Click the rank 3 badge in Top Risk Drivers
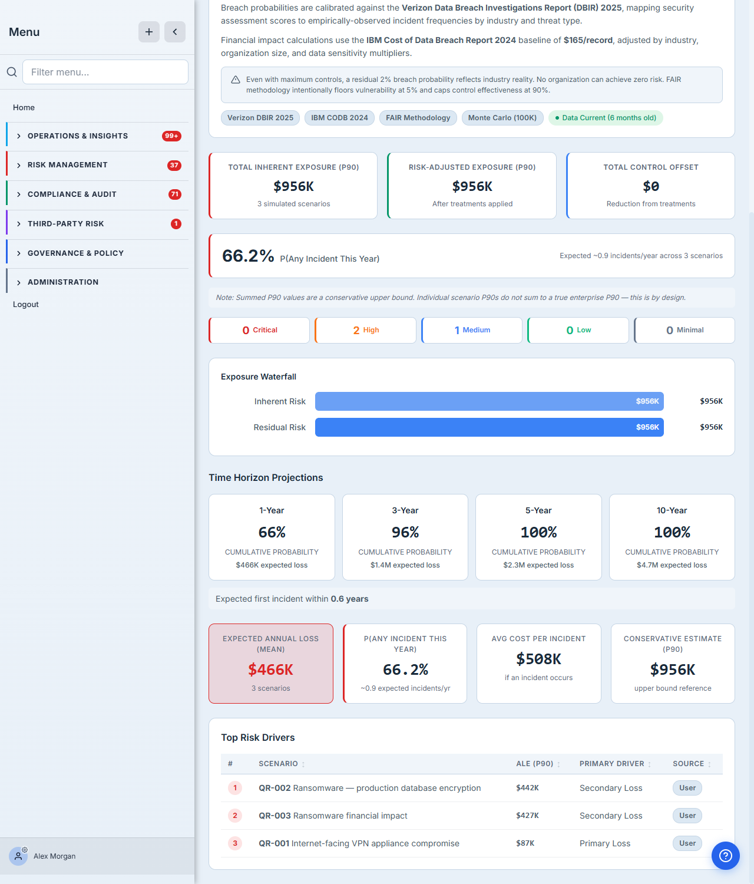This screenshot has width=754, height=884. click(235, 843)
